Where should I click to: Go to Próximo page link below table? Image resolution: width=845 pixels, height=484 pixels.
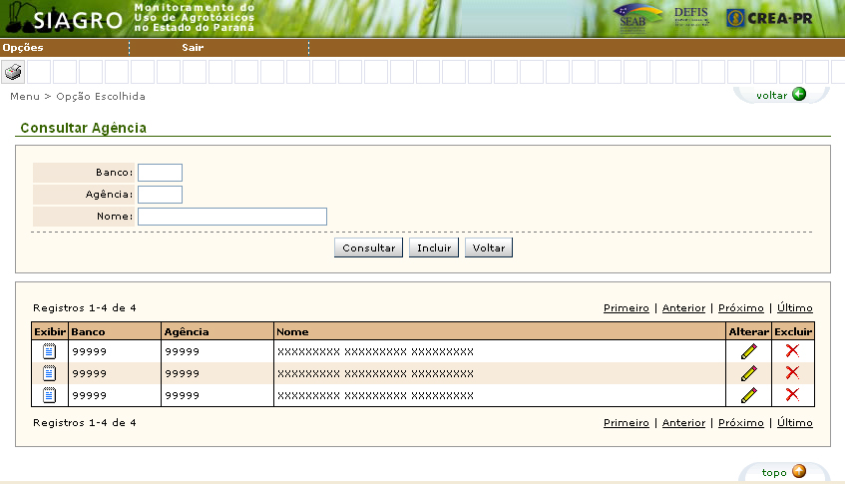(x=740, y=423)
